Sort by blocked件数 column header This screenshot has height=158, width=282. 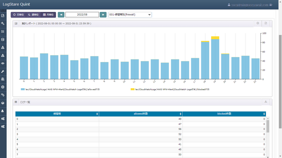pyautogui.click(x=224, y=114)
